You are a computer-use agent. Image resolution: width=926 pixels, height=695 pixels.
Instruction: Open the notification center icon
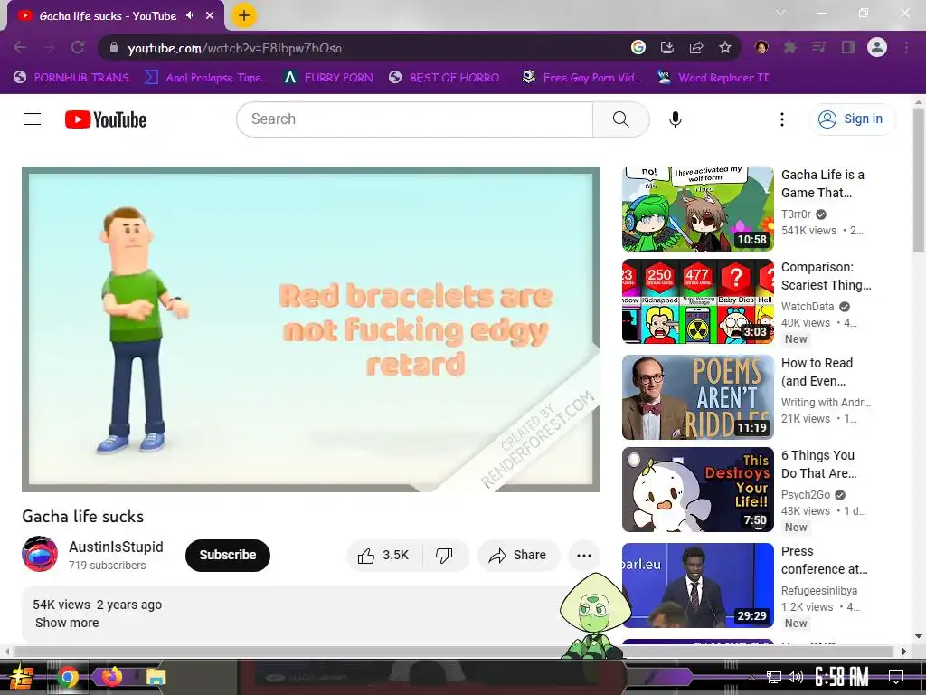pyautogui.click(x=896, y=677)
